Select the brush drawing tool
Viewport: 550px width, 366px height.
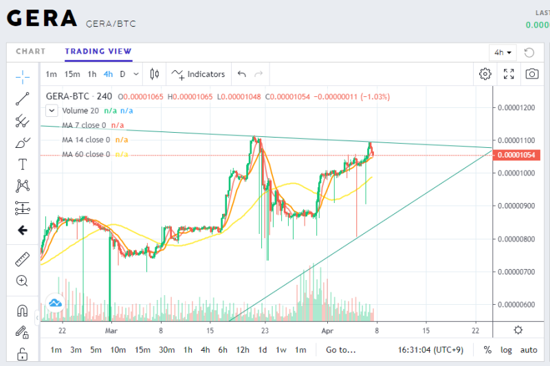23,142
